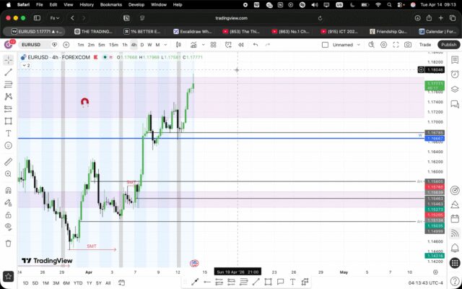
Task: Undo the last chart action
Action: [256, 45]
